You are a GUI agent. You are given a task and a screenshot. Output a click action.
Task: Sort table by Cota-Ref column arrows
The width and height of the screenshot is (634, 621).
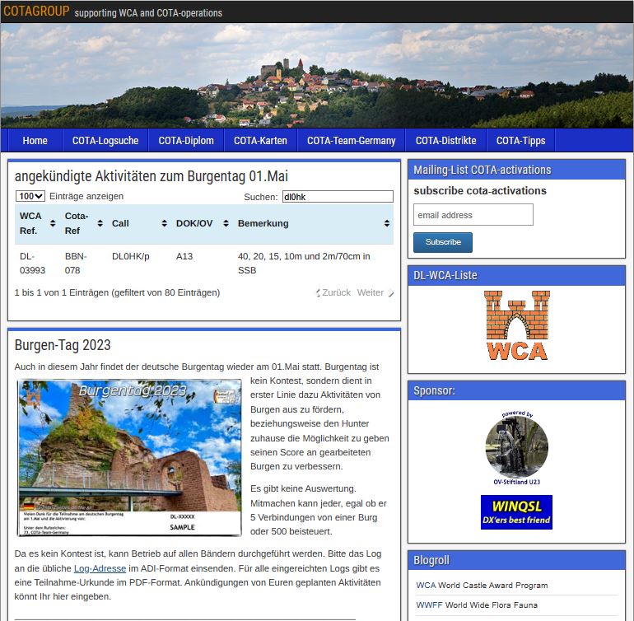pyautogui.click(x=100, y=224)
